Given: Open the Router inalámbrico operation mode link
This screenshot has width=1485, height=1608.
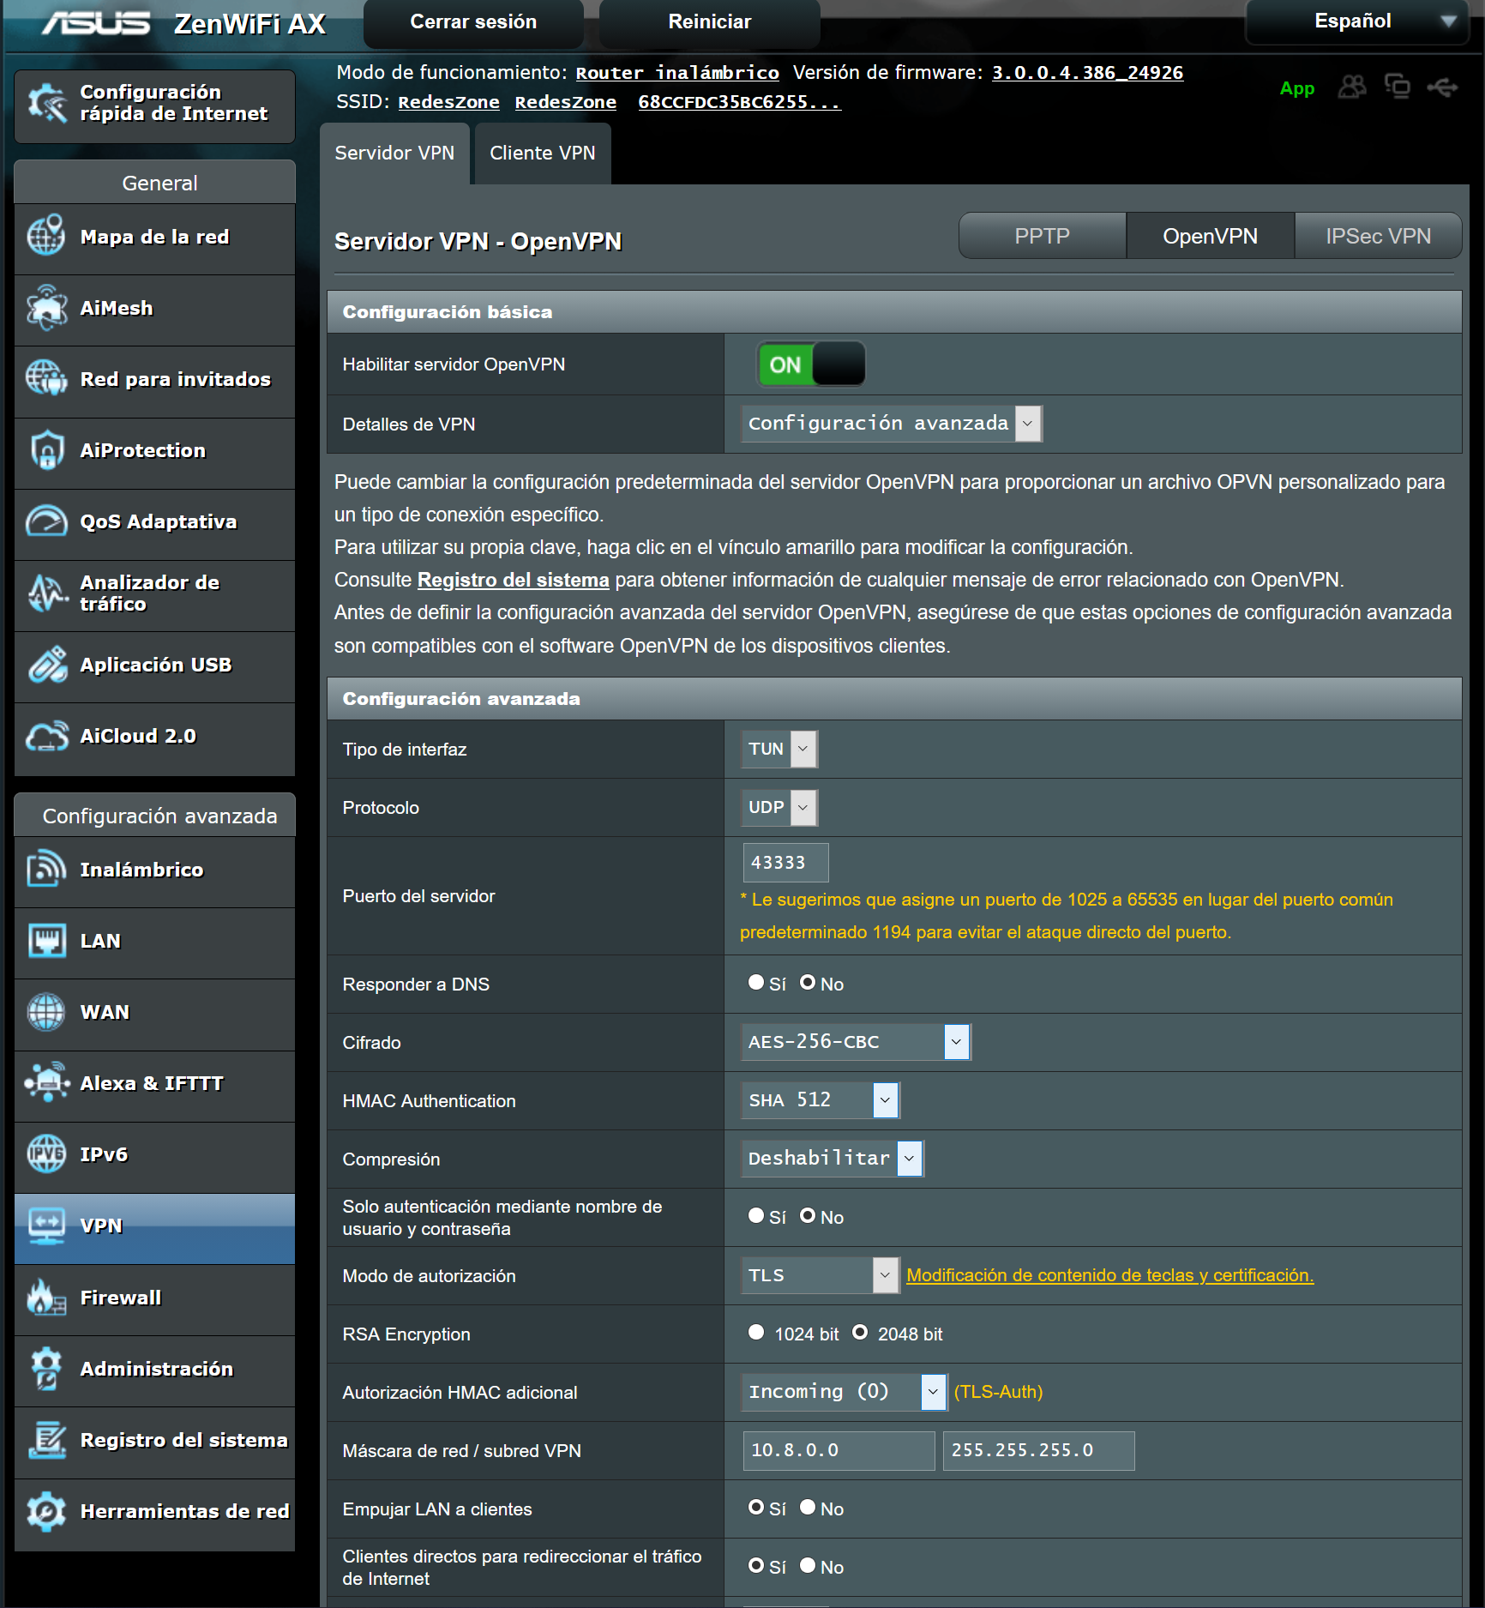Looking at the screenshot, I should (x=677, y=73).
